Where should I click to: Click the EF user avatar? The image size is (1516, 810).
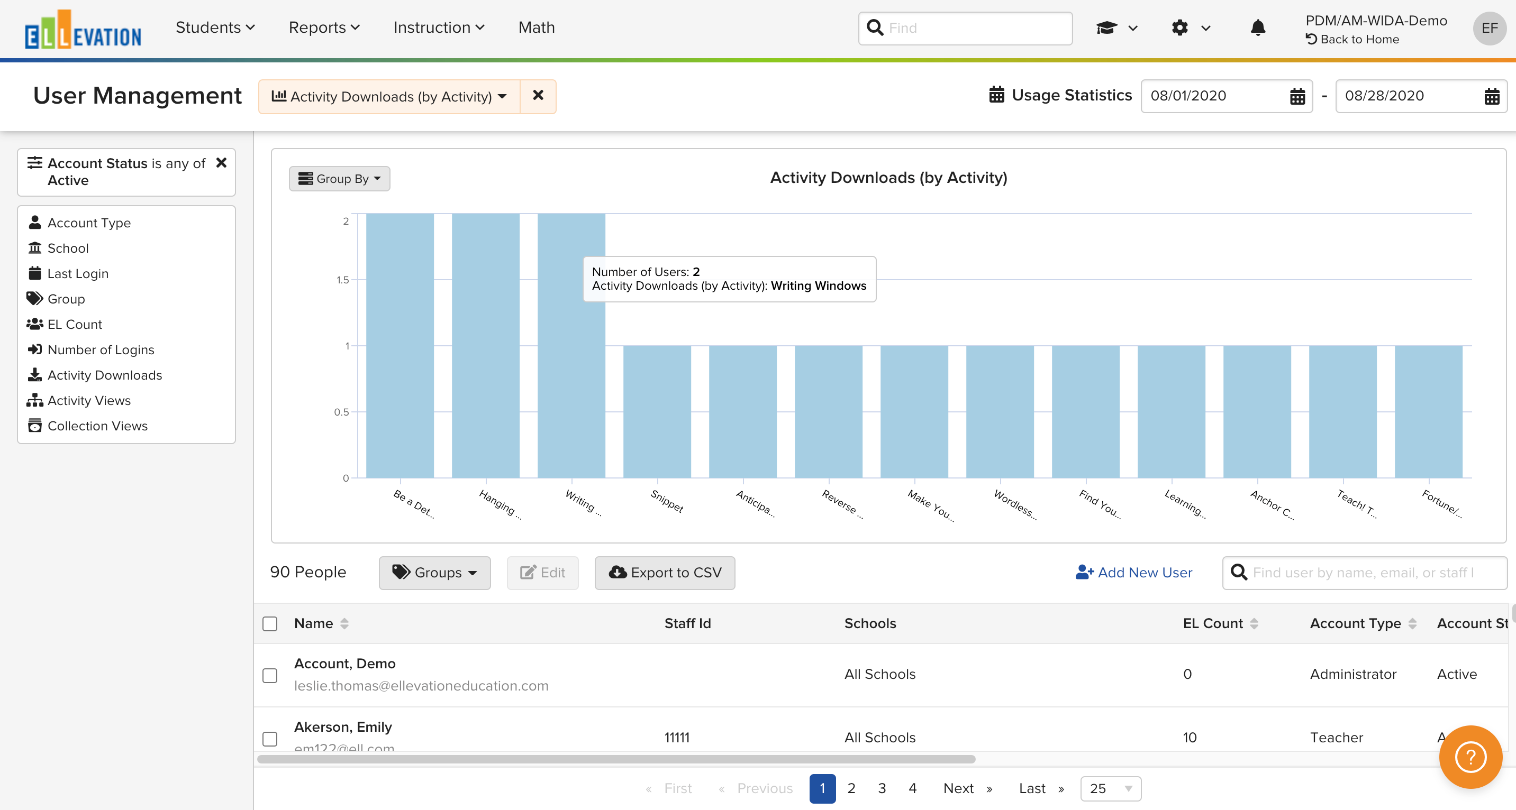click(x=1489, y=28)
